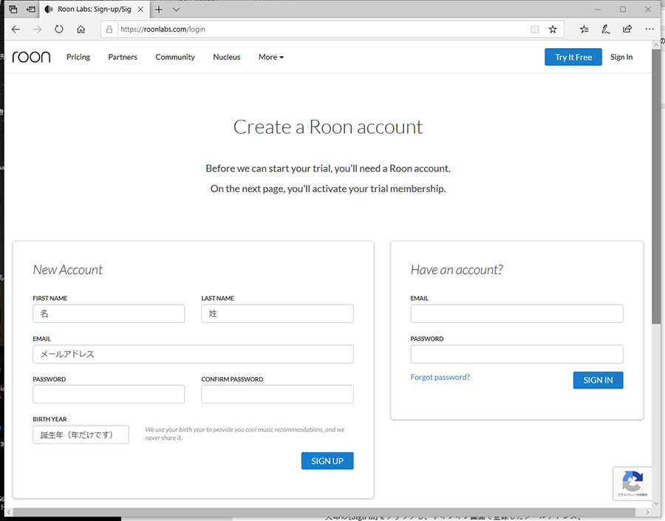Go to browser home page icon
Screen dimensions: 665x521
[x=81, y=30]
